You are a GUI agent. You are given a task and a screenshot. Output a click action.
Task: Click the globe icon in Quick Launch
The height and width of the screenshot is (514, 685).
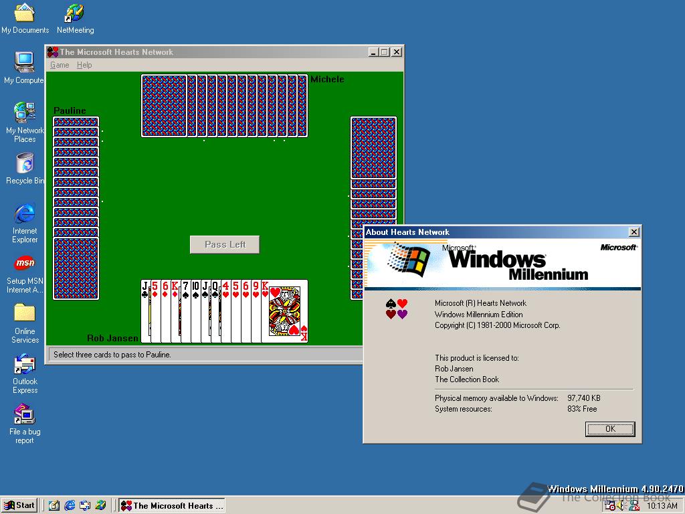click(100, 506)
